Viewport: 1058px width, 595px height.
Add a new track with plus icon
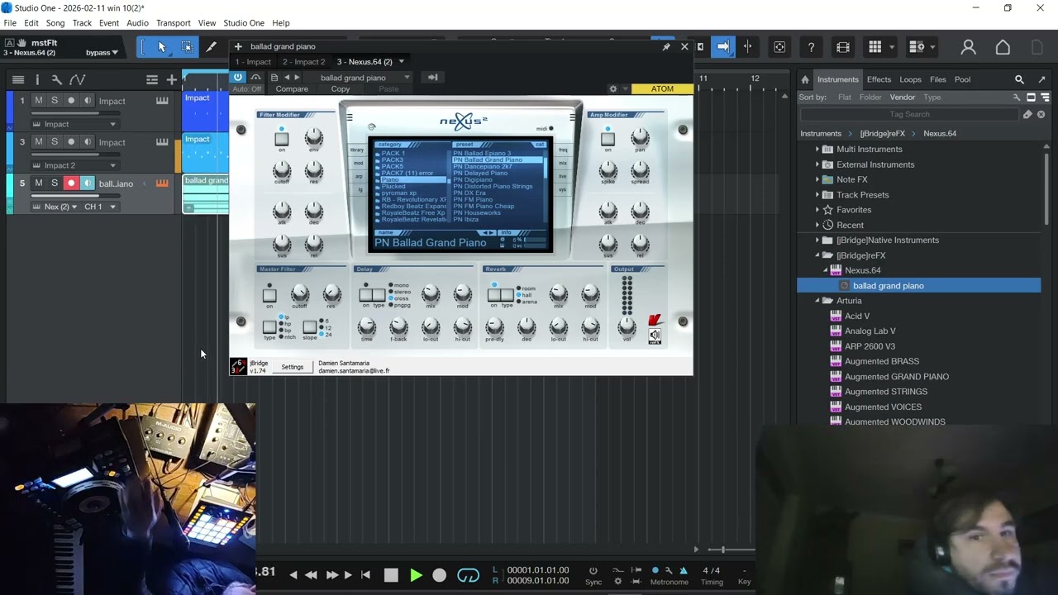pos(171,79)
